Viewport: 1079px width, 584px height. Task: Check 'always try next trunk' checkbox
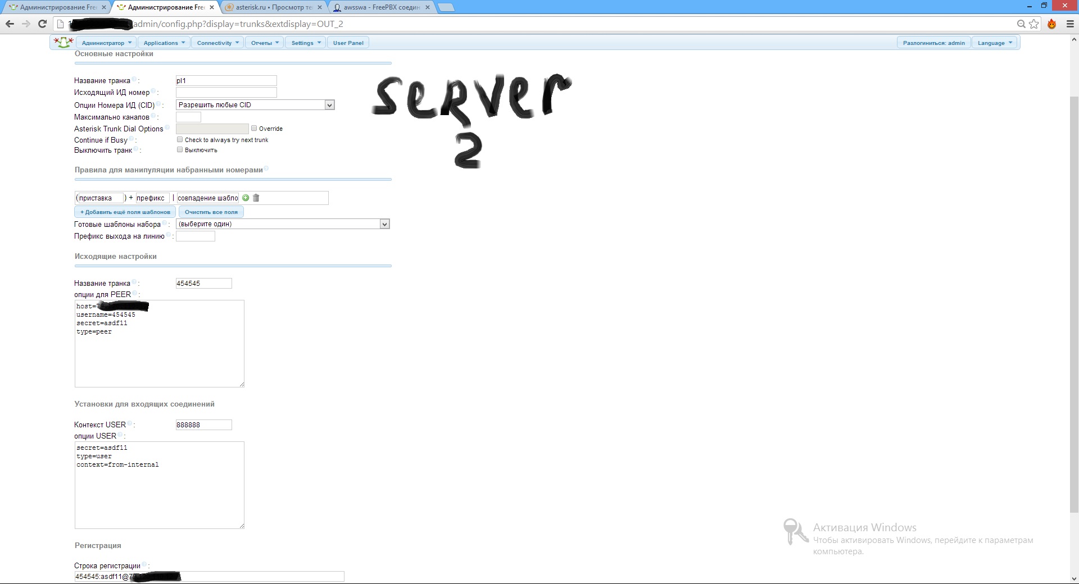(x=180, y=139)
